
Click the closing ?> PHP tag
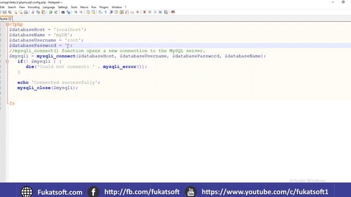pyautogui.click(x=12, y=103)
